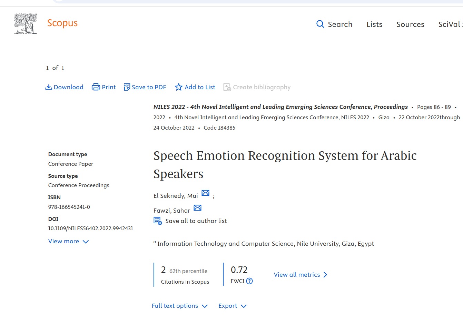The height and width of the screenshot is (315, 463).
Task: Open the SciVal navigation link
Action: [x=449, y=24]
